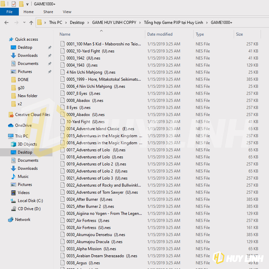Open pinned Desktop under Quick access
Image resolution: width=269 pixels, height=269 pixels.
25,47
